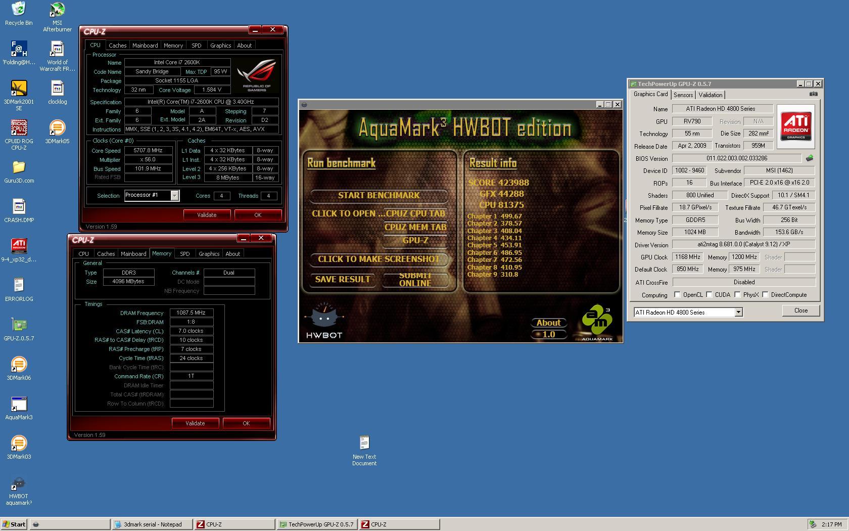Switch to Mainboard tab in top CPU-Z
Viewport: 849px width, 531px height.
(x=145, y=46)
